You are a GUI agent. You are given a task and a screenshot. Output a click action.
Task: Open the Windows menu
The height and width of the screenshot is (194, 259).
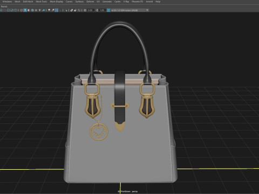pos(7,2)
